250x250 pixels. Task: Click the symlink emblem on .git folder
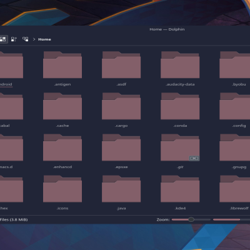click(x=194, y=158)
